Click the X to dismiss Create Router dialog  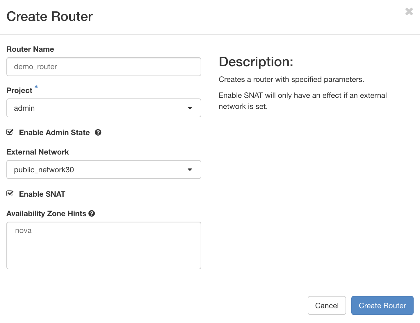coord(409,12)
